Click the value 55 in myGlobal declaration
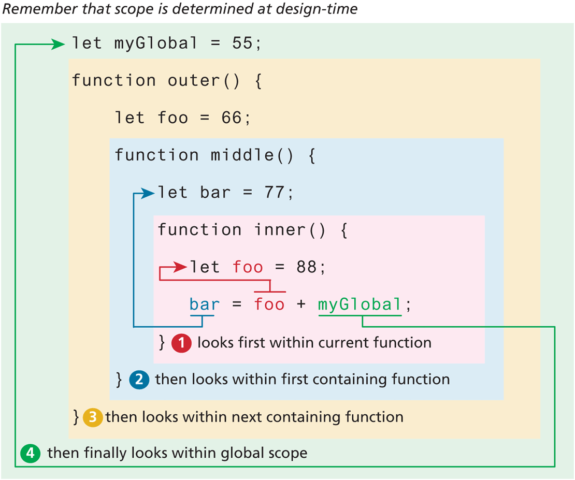The image size is (575, 480). point(242,43)
